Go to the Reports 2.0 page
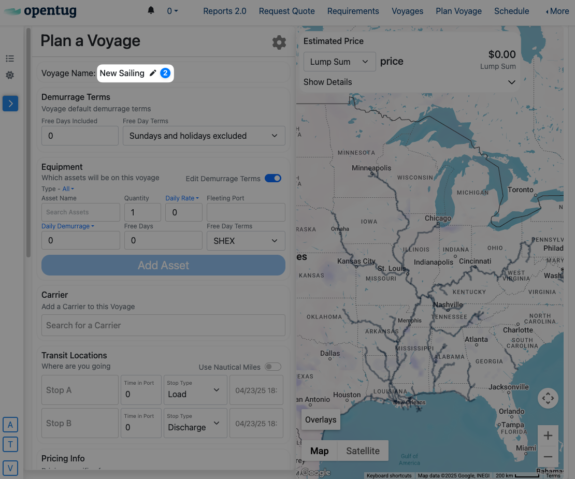This screenshot has height=479, width=575. [x=225, y=11]
